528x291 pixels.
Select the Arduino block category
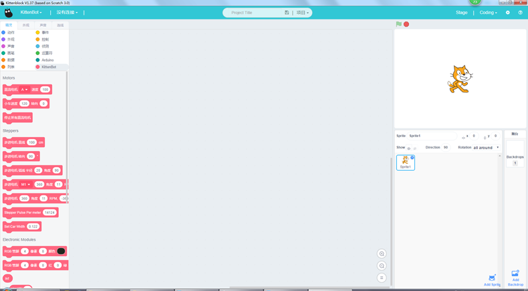tap(47, 60)
